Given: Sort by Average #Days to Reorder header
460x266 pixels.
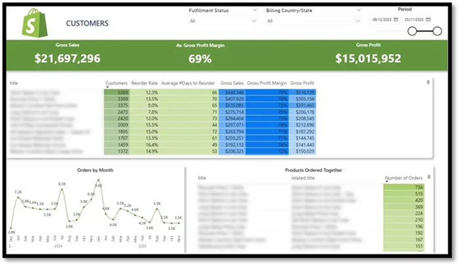Looking at the screenshot, I should 189,83.
